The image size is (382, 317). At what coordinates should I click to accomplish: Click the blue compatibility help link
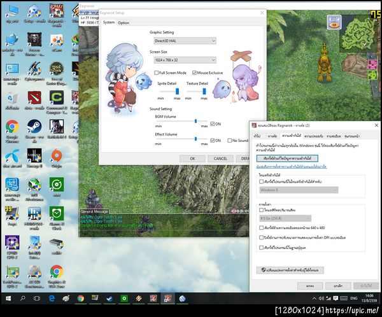click(x=292, y=167)
